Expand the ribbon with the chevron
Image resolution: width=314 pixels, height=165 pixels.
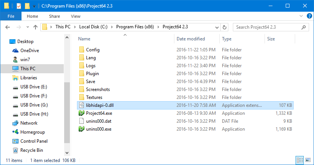301,16
